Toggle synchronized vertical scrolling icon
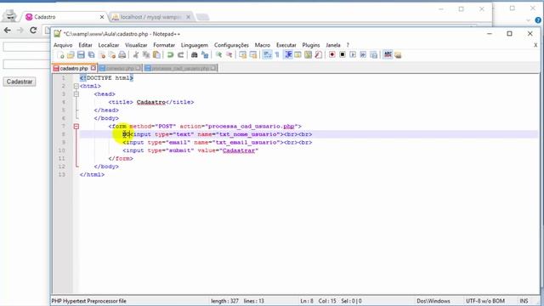 coord(243,54)
